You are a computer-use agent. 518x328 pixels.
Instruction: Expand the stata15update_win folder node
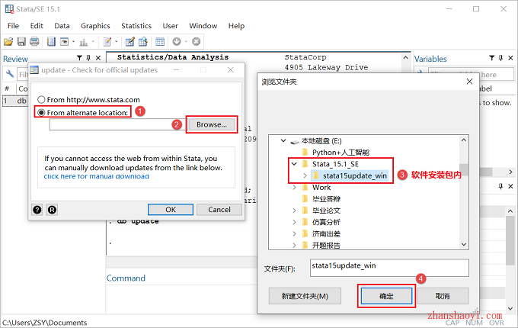coord(305,175)
